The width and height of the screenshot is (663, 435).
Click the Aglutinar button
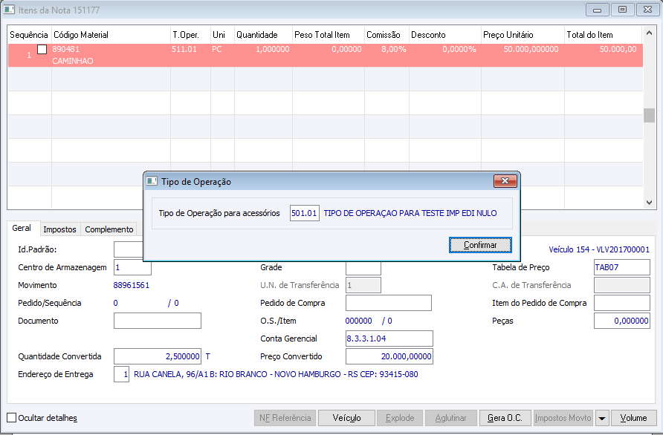click(451, 418)
